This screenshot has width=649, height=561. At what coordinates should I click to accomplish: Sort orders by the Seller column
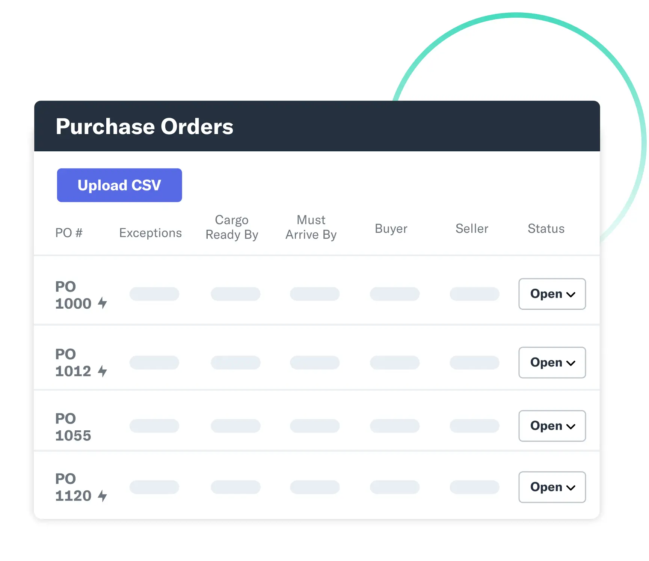click(x=472, y=228)
